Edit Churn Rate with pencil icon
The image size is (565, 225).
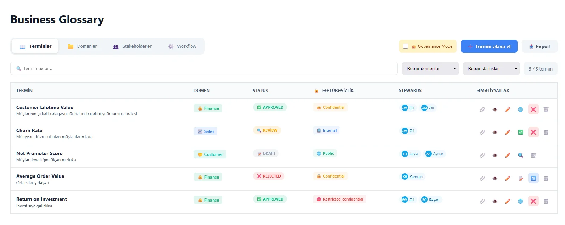[x=508, y=132]
